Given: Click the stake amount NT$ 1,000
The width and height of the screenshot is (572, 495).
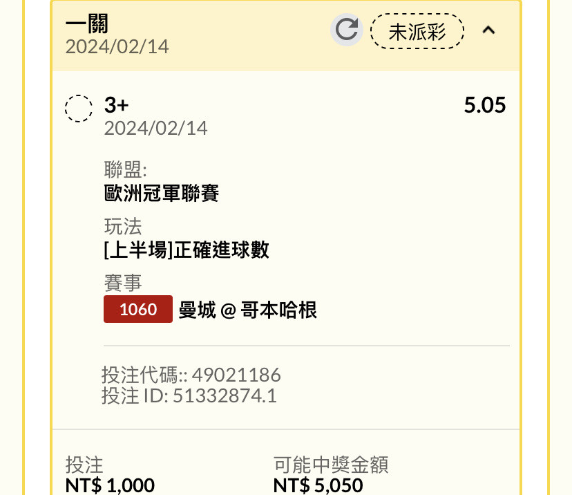Looking at the screenshot, I should pos(110,485).
